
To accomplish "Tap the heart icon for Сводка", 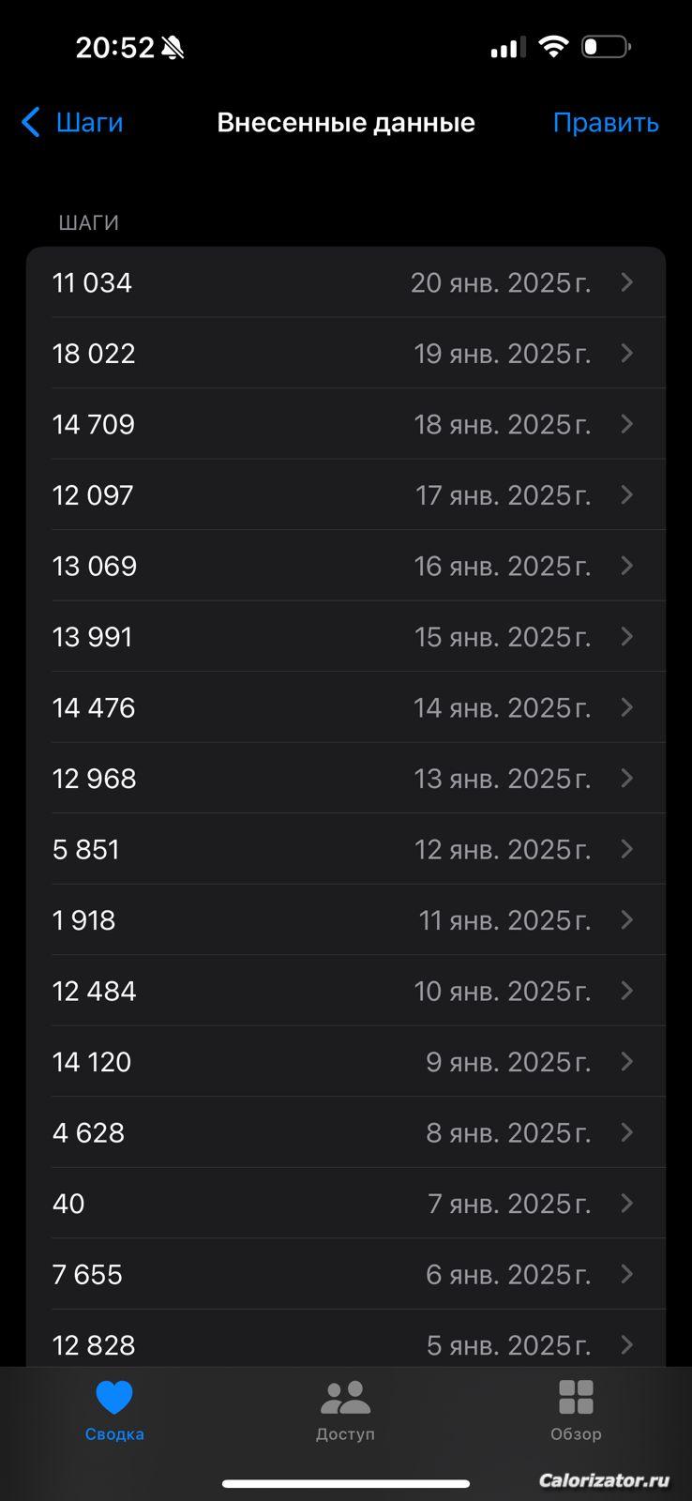I will 114,1398.
